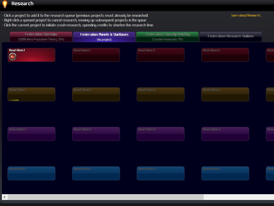Select Row1-Item 3 project
The image size is (274, 206).
pos(160,55)
